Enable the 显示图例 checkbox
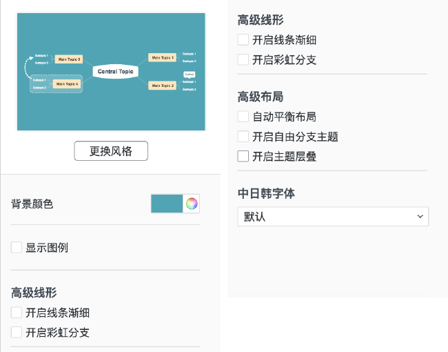The width and height of the screenshot is (448, 352). click(x=17, y=247)
